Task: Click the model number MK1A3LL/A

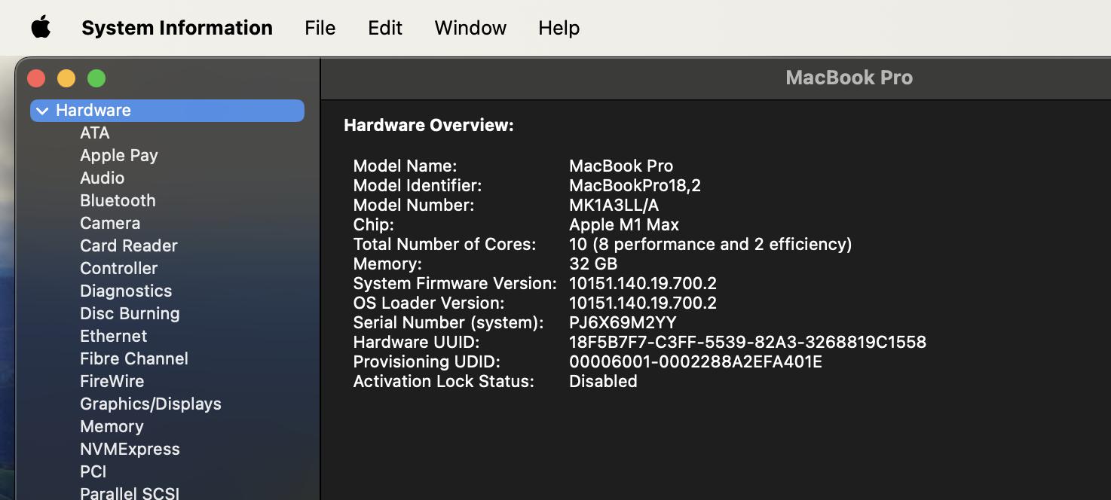Action: click(x=614, y=205)
